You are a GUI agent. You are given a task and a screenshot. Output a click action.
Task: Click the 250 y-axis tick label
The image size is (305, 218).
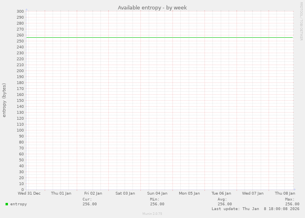(x=20, y=41)
